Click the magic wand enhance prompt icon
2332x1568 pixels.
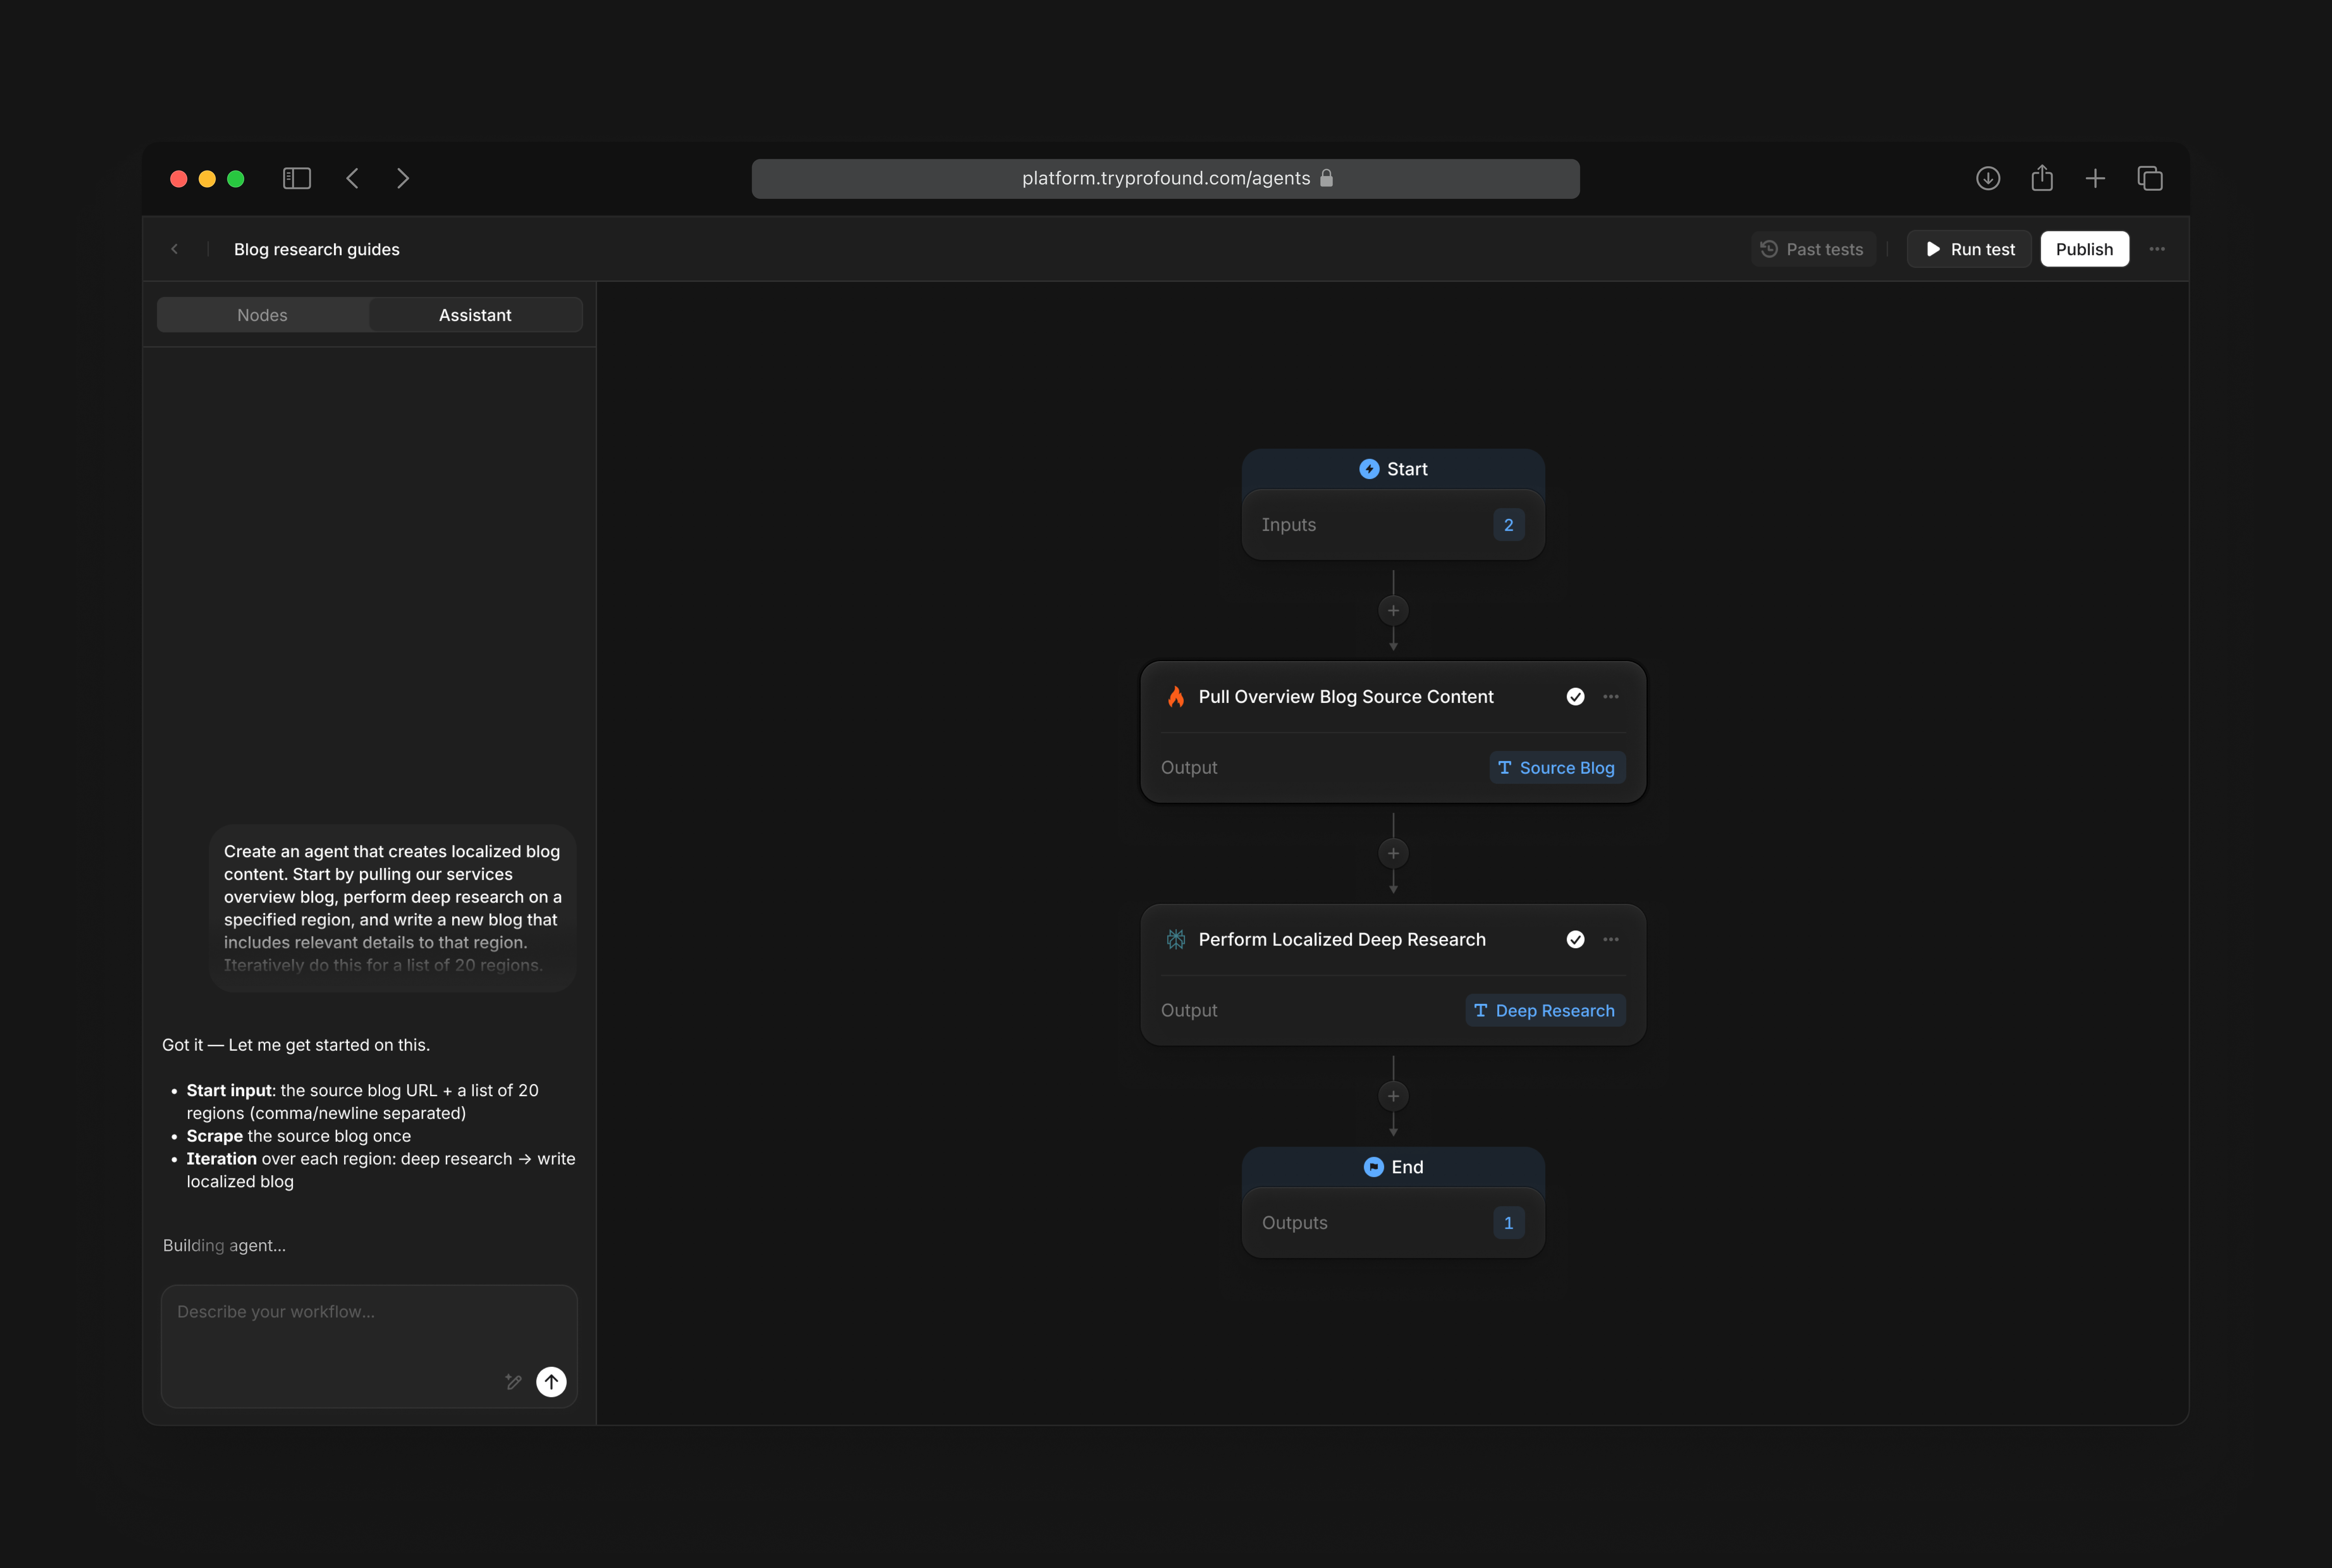click(514, 1382)
